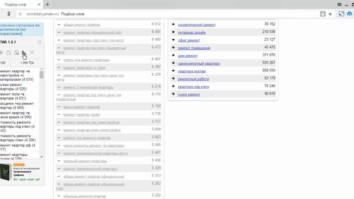Open the epub download link in the book banner

[x=22, y=180]
